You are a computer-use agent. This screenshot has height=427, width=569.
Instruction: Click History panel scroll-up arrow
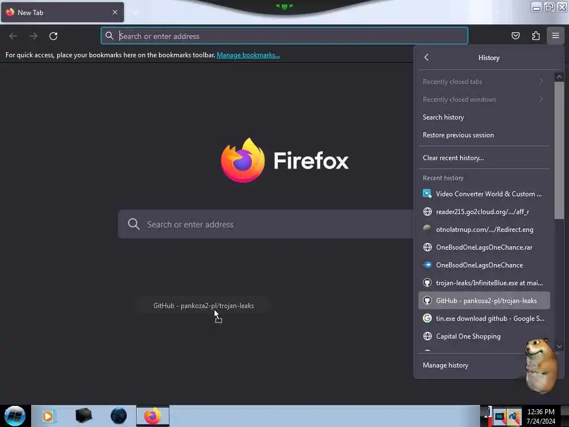click(559, 77)
